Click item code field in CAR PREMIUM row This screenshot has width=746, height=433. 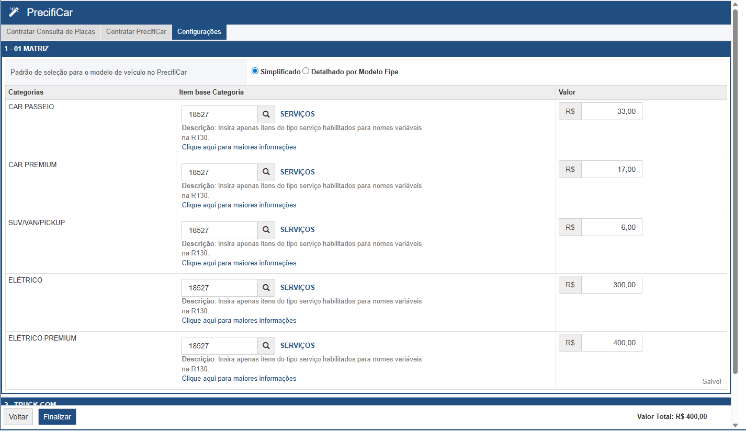pyautogui.click(x=220, y=172)
